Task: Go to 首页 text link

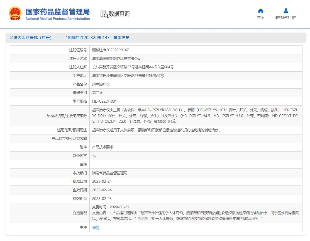Action: [260, 18]
